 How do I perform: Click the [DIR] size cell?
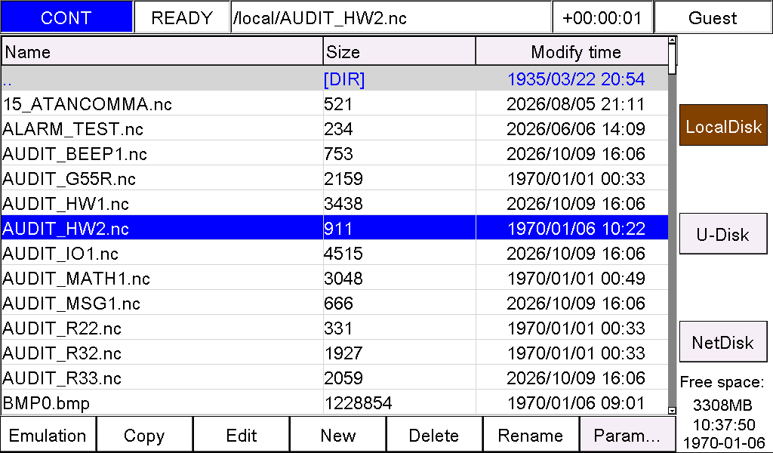pyautogui.click(x=344, y=79)
